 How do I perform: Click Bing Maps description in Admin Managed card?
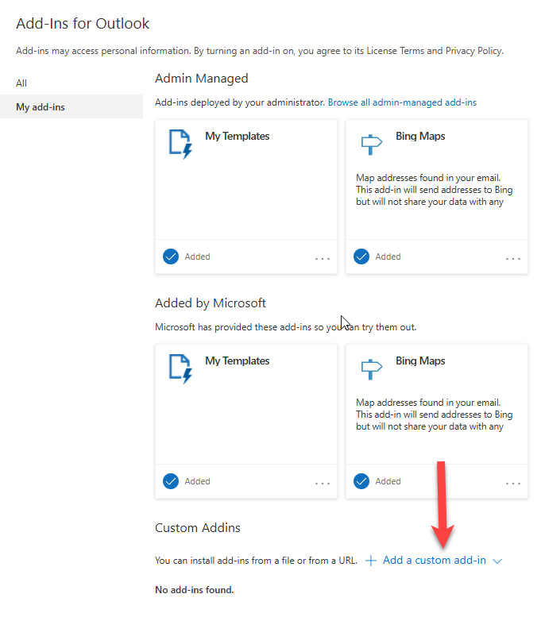435,190
